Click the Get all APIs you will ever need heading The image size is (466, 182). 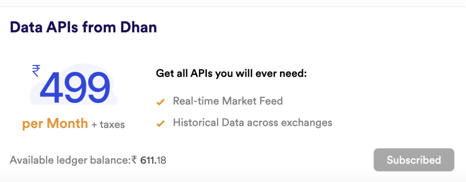point(231,73)
